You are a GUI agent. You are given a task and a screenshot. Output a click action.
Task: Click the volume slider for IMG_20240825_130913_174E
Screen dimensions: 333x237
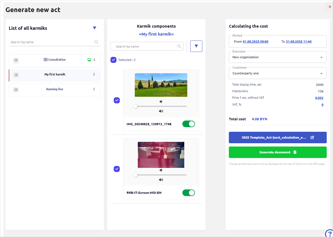click(161, 106)
